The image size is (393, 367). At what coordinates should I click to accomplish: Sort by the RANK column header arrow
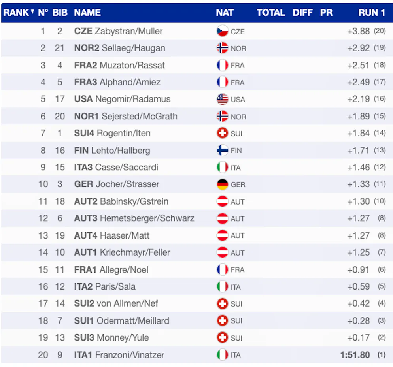[x=32, y=11]
